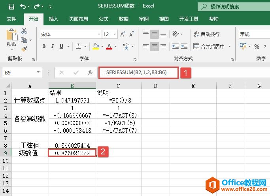Open the 常规 number format box
Screen dimensions: 270x196
pos(254,34)
